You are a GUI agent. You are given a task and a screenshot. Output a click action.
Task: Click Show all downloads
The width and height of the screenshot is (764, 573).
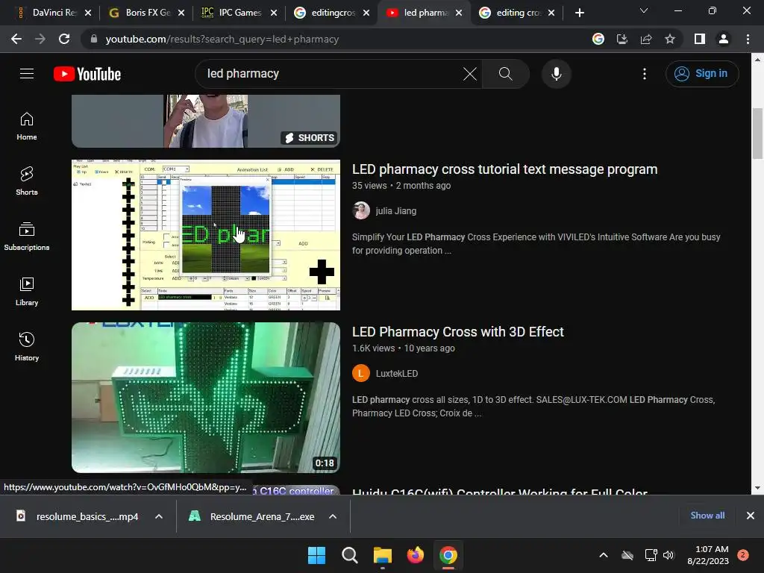click(707, 516)
